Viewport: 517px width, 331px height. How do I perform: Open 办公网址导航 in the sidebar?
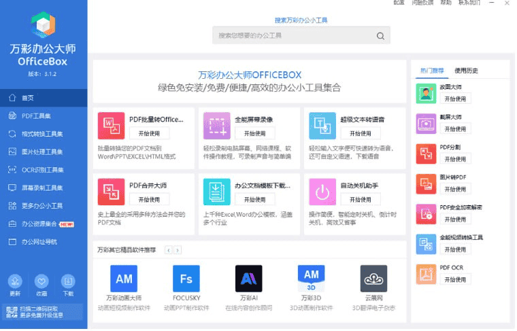pyautogui.click(x=44, y=243)
